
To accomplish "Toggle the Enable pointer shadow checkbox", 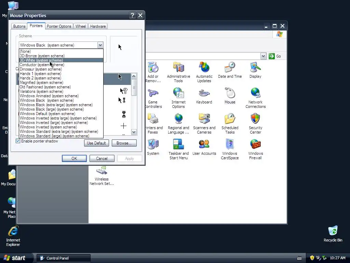I will 18,141.
